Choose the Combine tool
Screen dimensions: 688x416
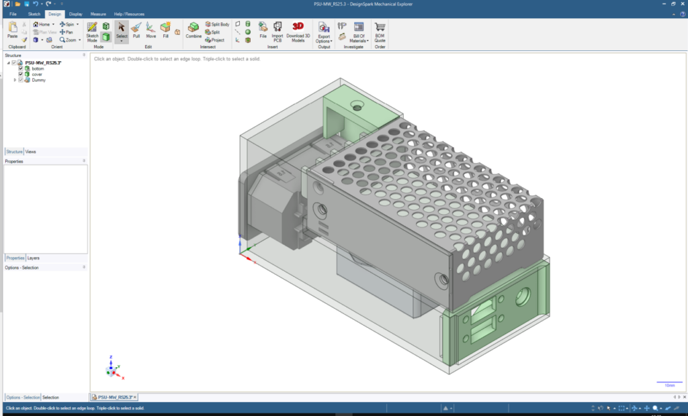[x=193, y=30]
